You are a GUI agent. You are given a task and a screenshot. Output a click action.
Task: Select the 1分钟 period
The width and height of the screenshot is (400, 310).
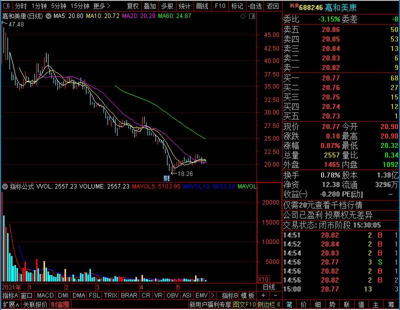[x=39, y=6]
